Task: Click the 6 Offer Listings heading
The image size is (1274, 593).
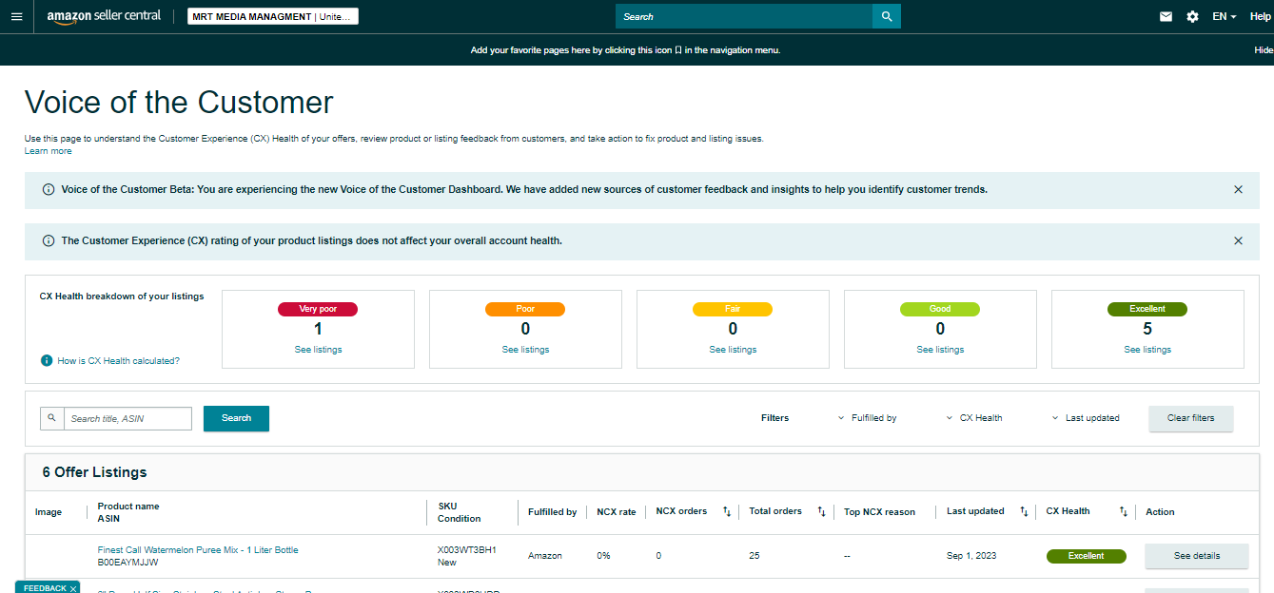Action: pos(95,472)
